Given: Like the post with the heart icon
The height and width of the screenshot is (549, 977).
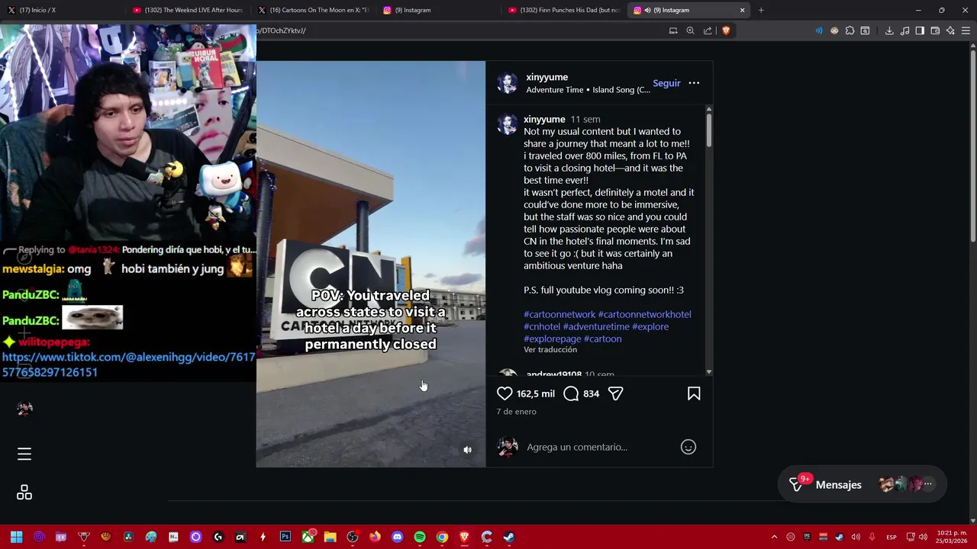Looking at the screenshot, I should point(505,393).
